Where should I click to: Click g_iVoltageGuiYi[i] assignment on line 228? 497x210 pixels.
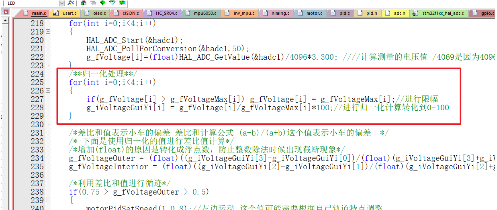(210, 108)
